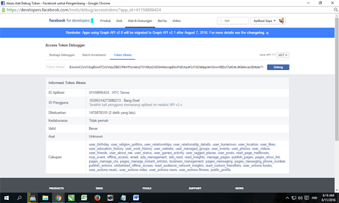Click the IND language indicator
The height and width of the screenshot is (203, 339).
[314, 198]
